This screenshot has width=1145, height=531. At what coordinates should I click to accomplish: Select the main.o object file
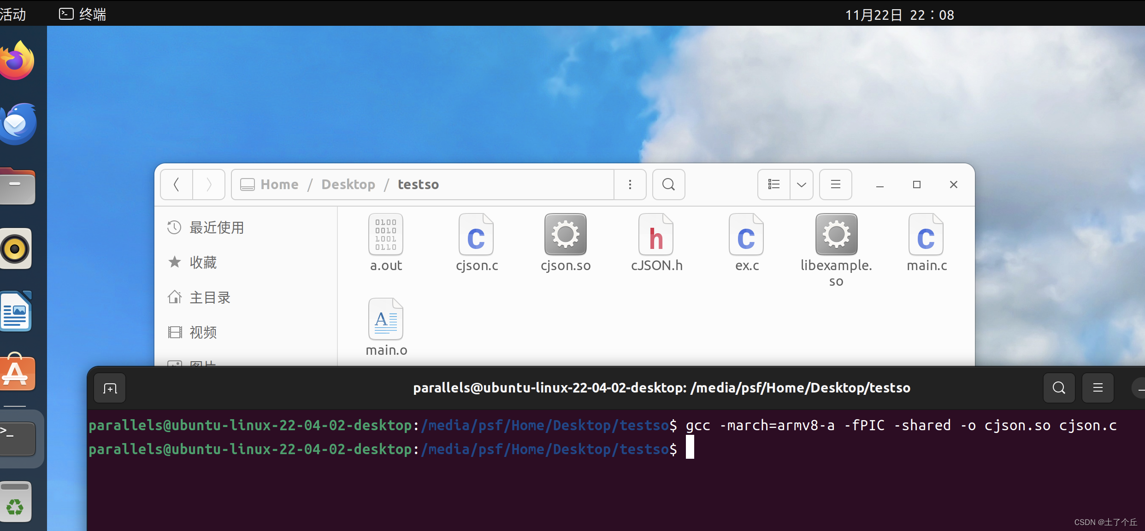[386, 327]
